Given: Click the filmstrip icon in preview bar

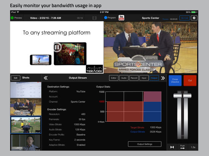Looking at the screenshot, I should point(94,18).
